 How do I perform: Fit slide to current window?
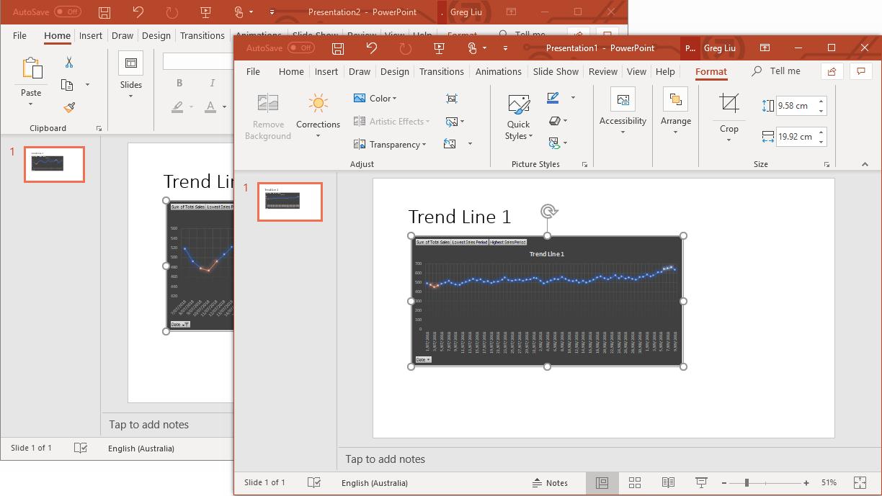[860, 482]
